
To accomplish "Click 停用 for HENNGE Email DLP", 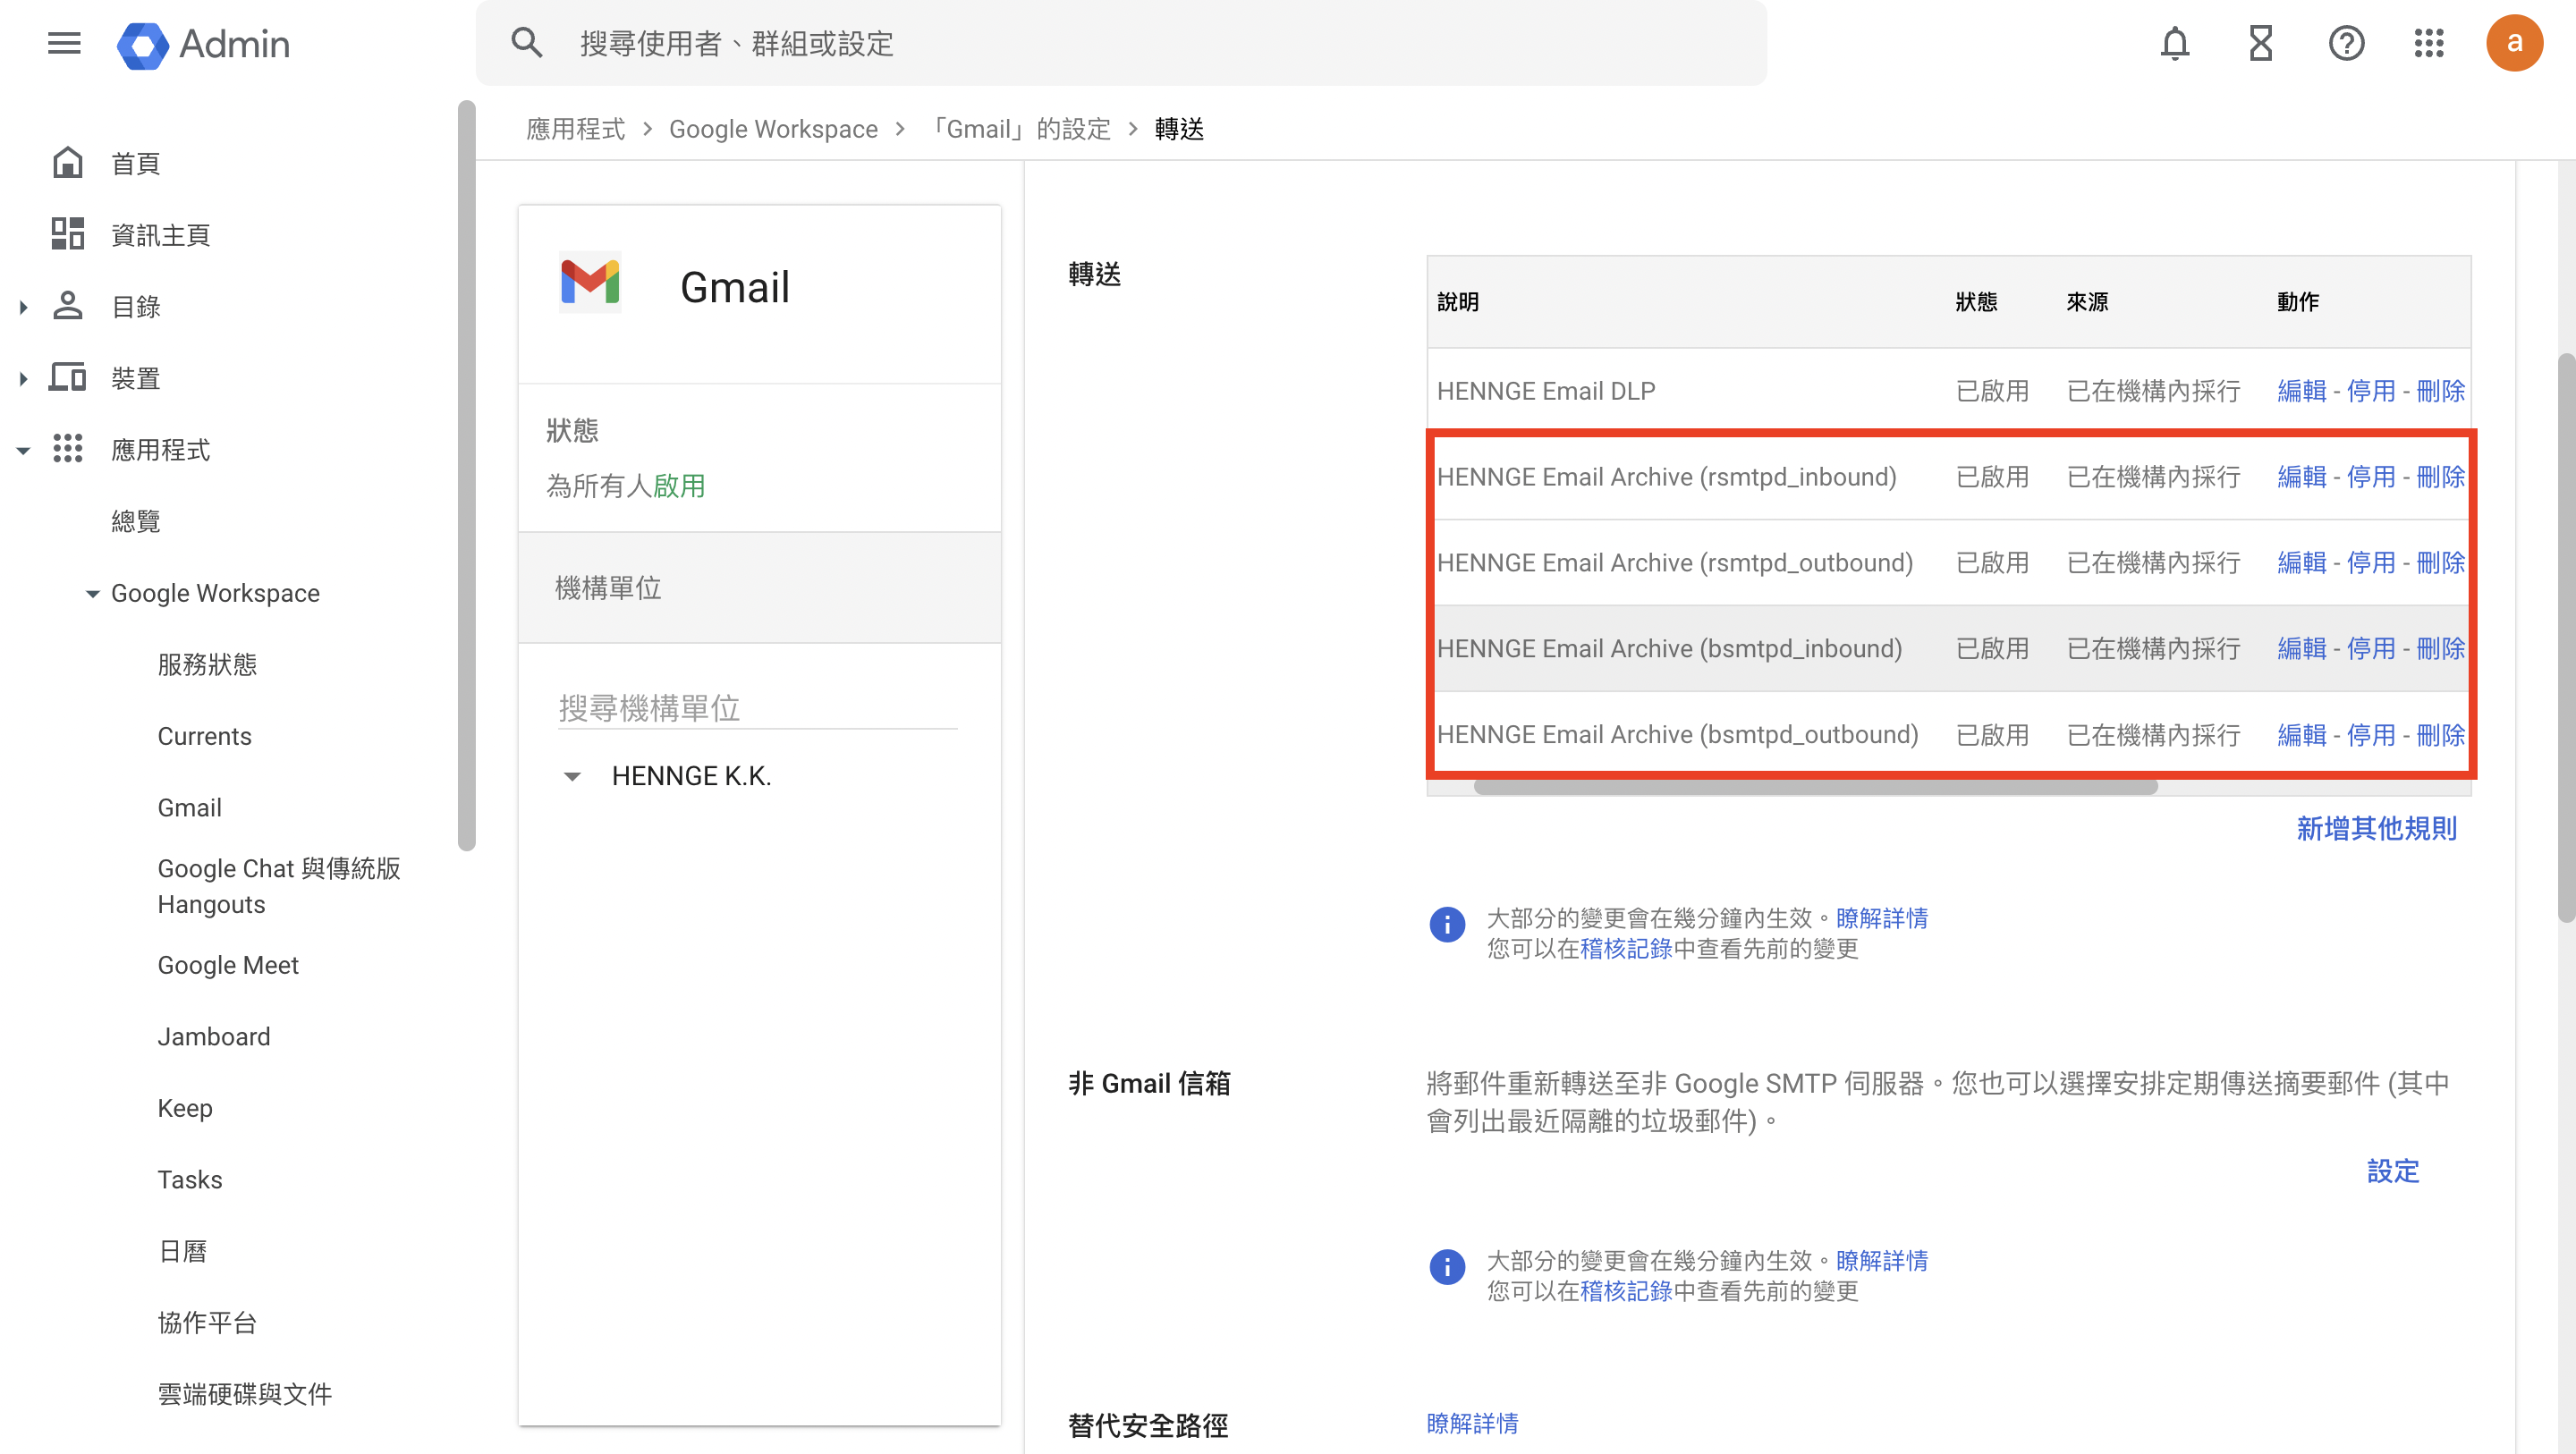I will pos(2371,391).
